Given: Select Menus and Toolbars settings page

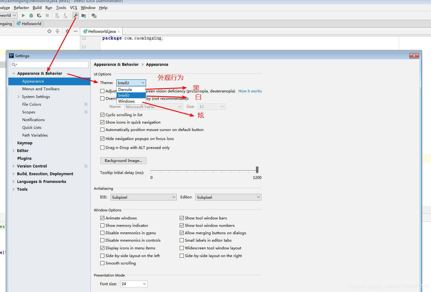Looking at the screenshot, I should [x=41, y=89].
